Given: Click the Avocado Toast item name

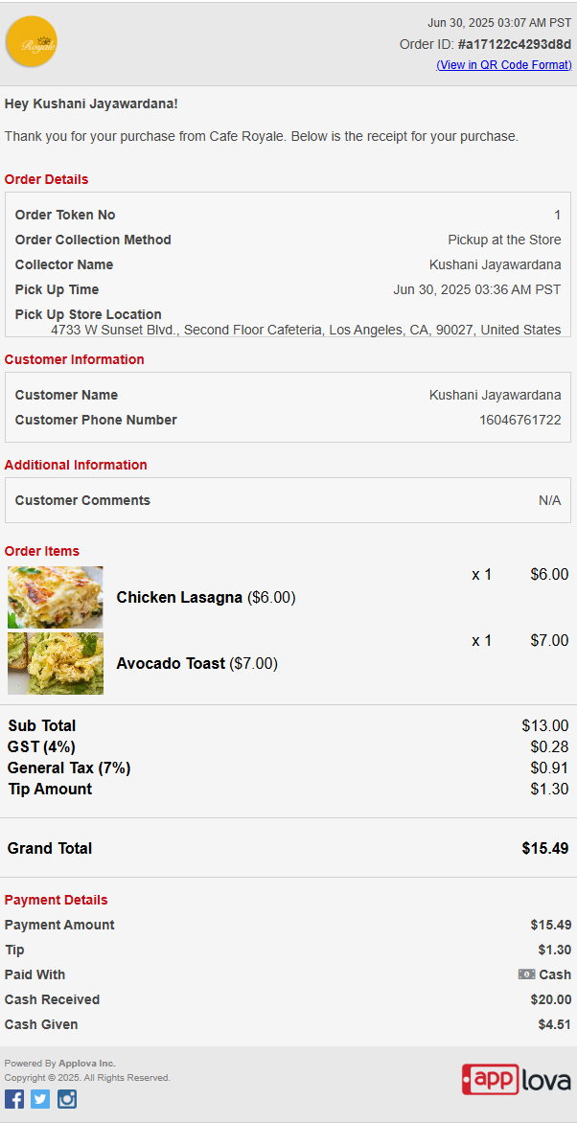Looking at the screenshot, I should coord(171,664).
